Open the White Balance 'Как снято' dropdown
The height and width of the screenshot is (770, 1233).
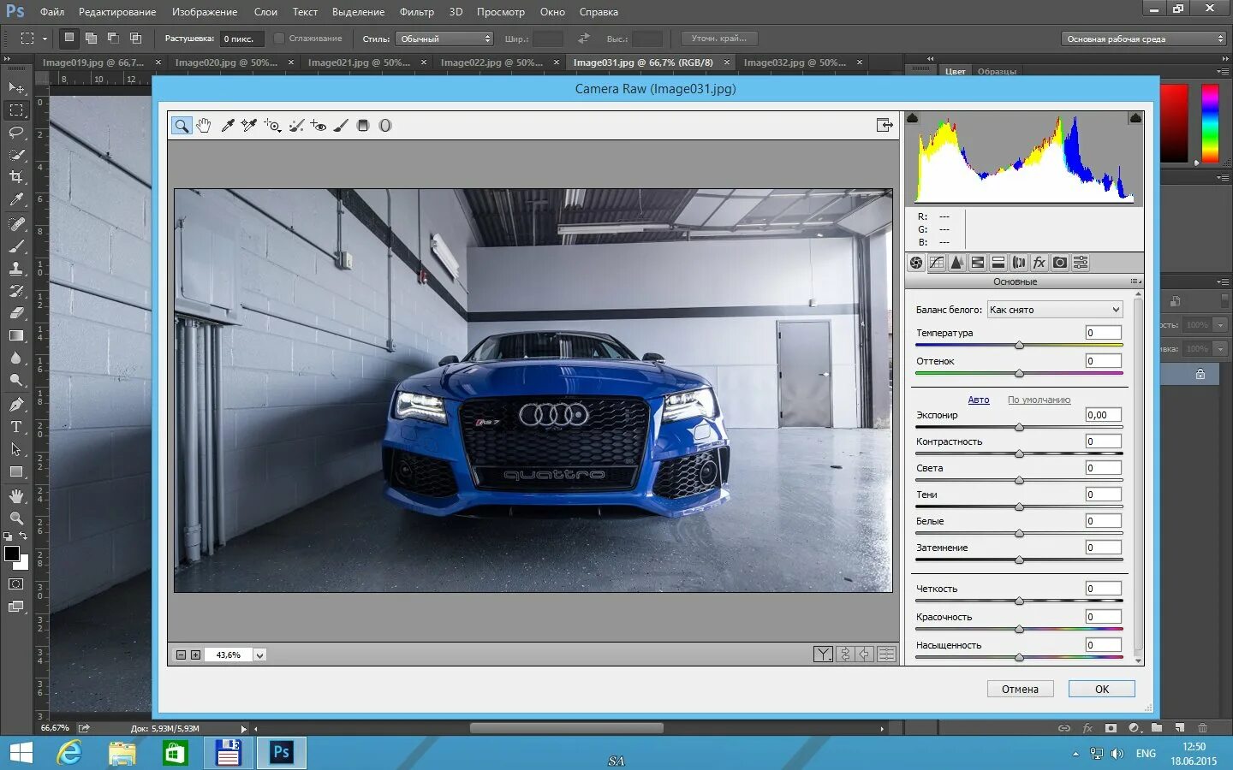point(1054,310)
